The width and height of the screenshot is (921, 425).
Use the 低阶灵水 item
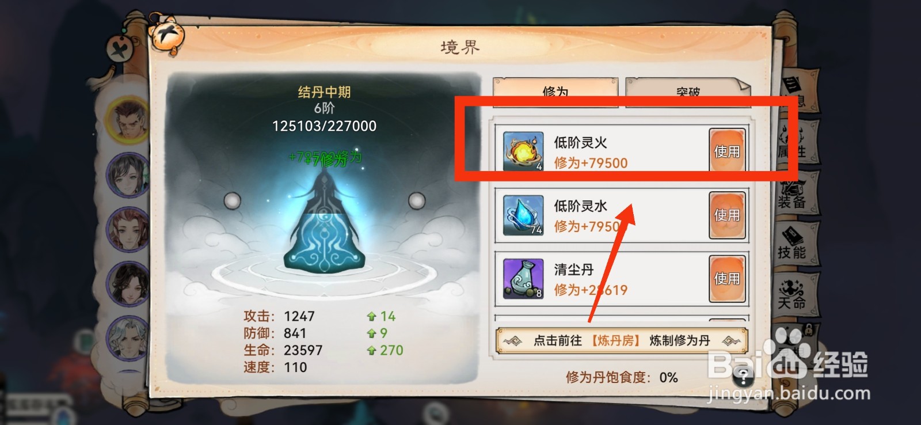pyautogui.click(x=727, y=215)
